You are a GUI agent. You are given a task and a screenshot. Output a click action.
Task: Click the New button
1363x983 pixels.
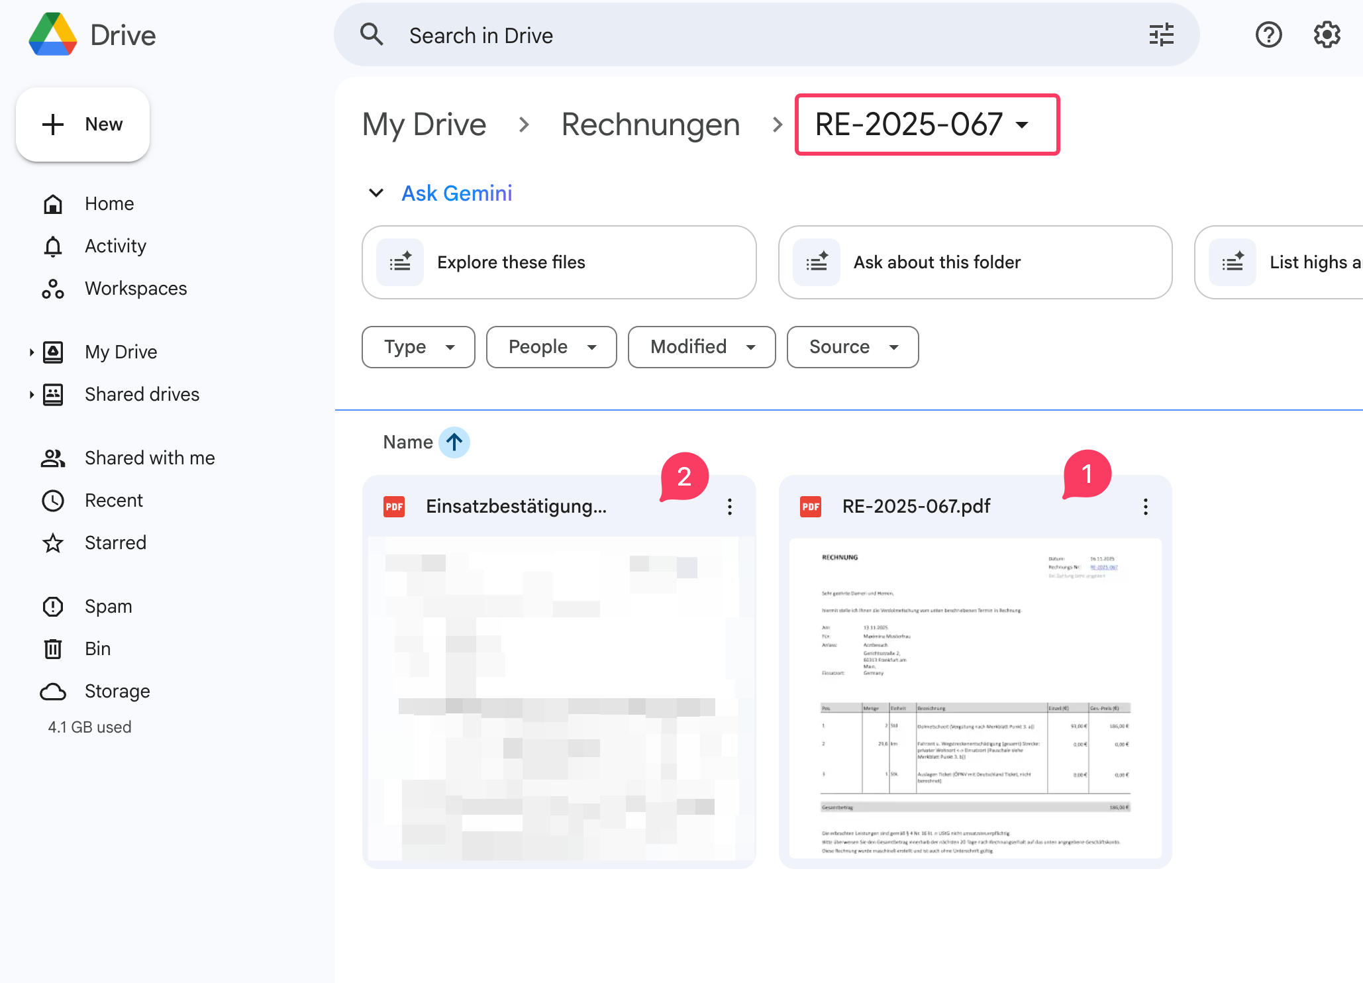pyautogui.click(x=83, y=125)
